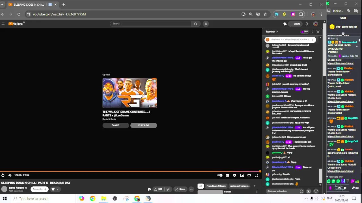Image resolution: width=362 pixels, height=203 pixels.
Task: Toggle subtitles CC in the player
Action: [x=227, y=175]
